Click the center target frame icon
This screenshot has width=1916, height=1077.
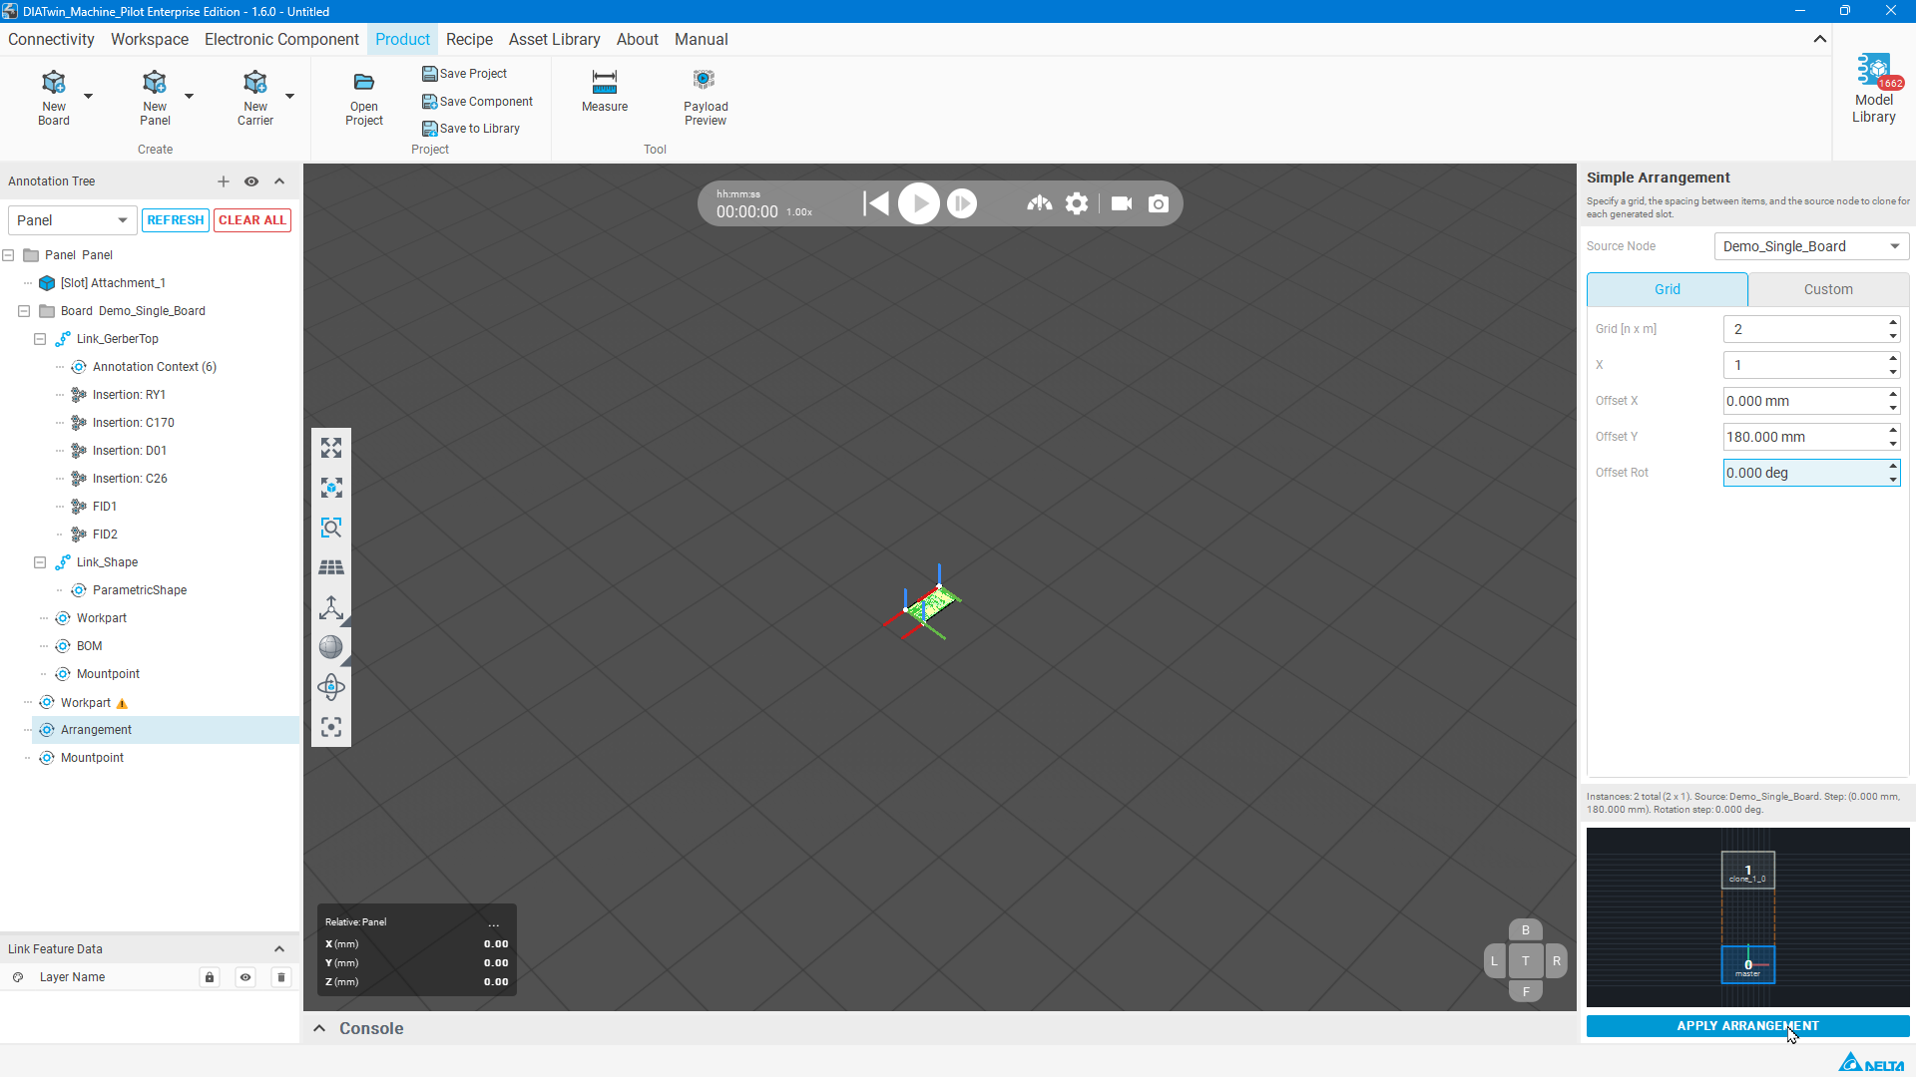click(331, 727)
